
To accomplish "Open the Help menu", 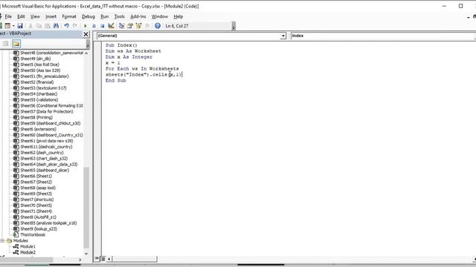I will click(x=178, y=16).
